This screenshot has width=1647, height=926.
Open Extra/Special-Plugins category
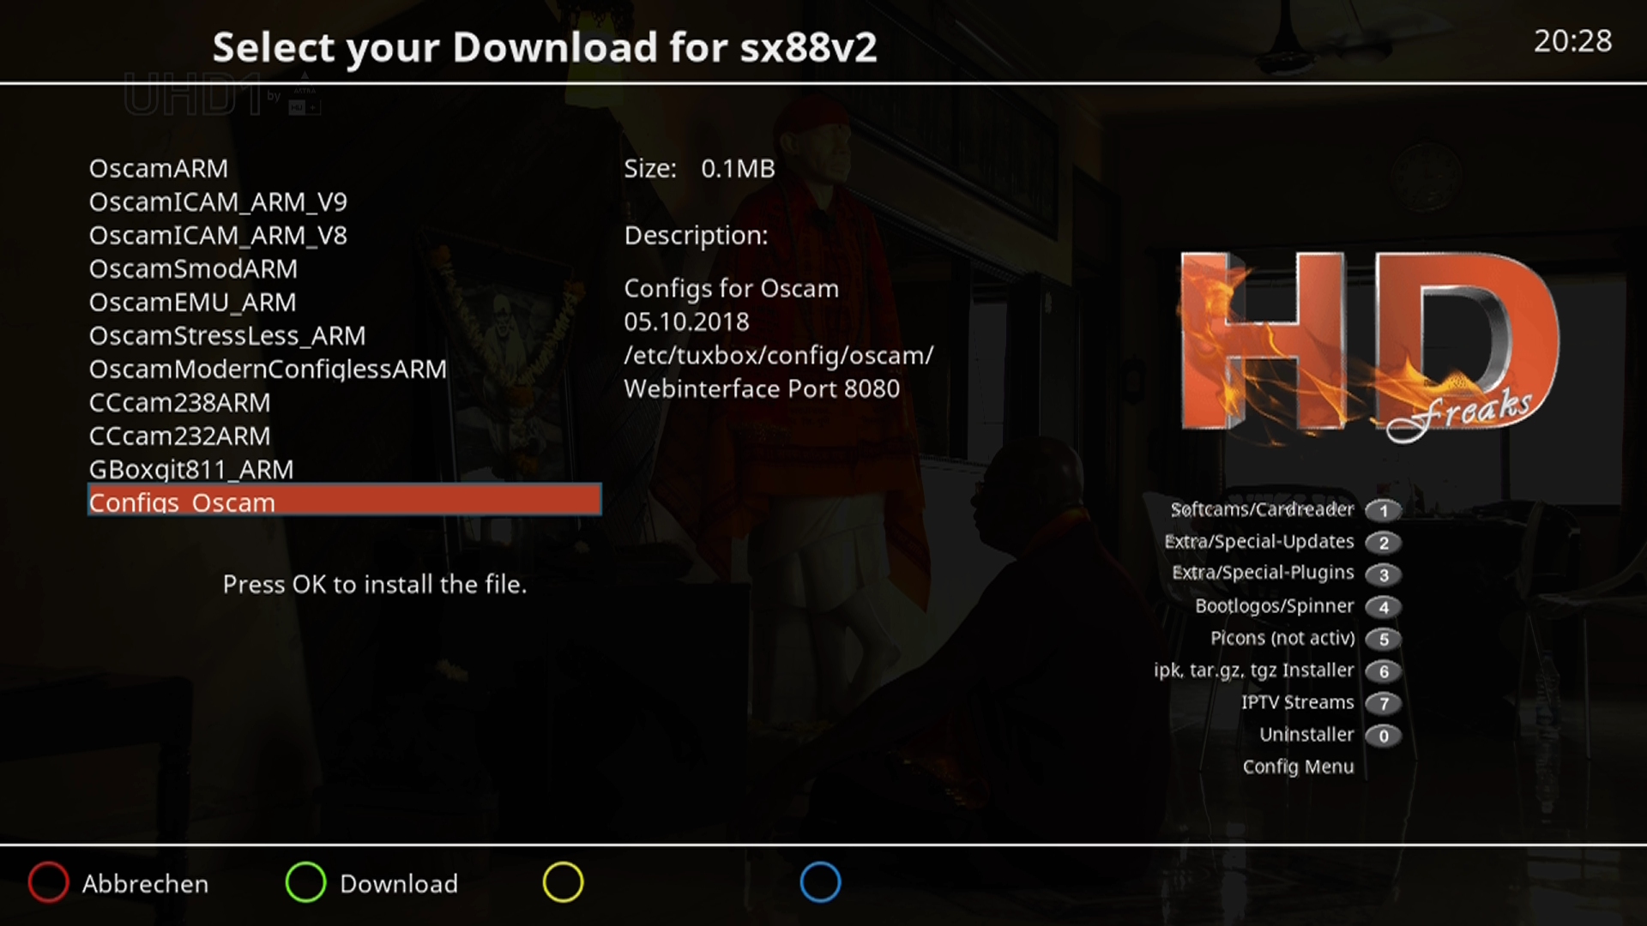(x=1263, y=573)
